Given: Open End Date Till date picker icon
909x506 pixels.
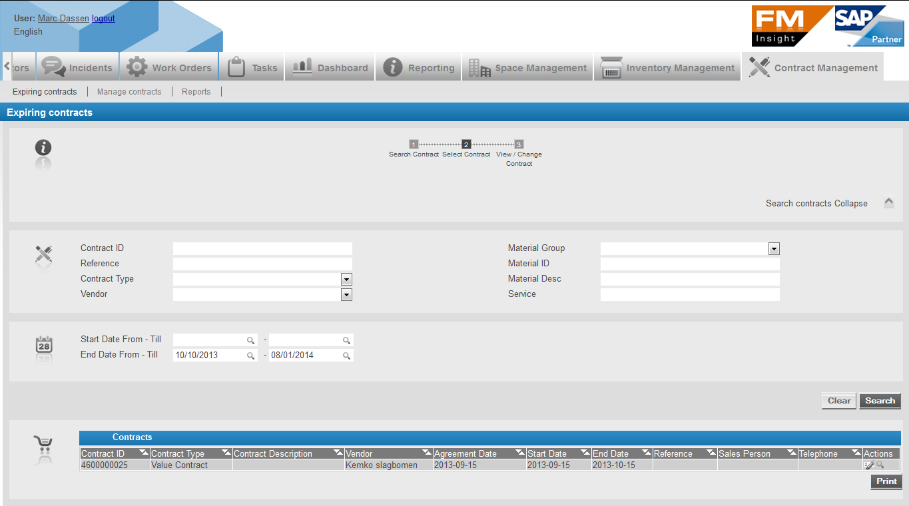Looking at the screenshot, I should [x=346, y=356].
